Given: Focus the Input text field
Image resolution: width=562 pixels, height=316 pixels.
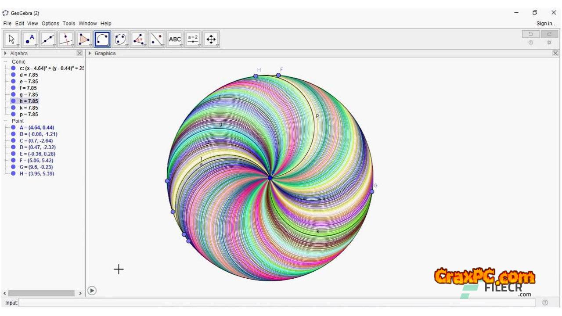Looking at the screenshot, I should 277,302.
